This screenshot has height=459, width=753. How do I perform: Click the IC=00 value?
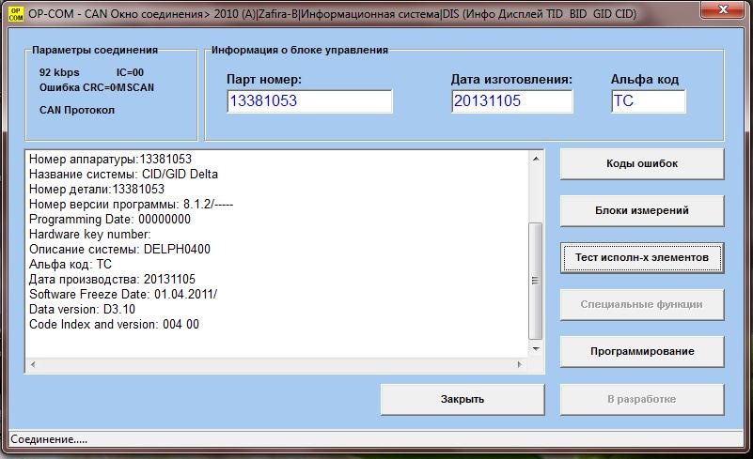[130, 72]
